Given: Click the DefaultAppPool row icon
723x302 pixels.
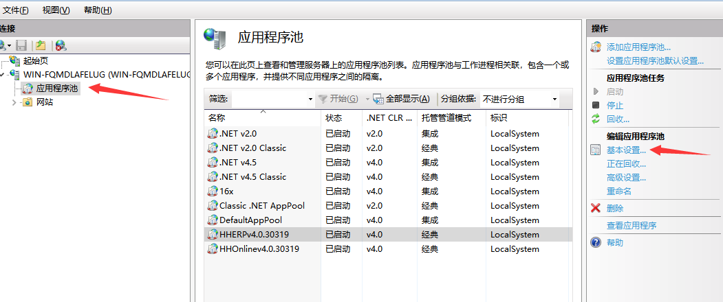Looking at the screenshot, I should pyautogui.click(x=213, y=220).
